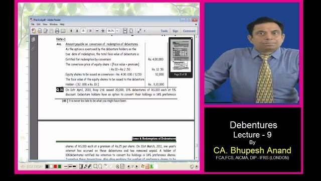Select the rectangle shape tool

tap(95, 166)
